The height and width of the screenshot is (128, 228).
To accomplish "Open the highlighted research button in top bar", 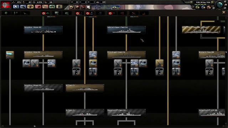I will tap(30, 7).
